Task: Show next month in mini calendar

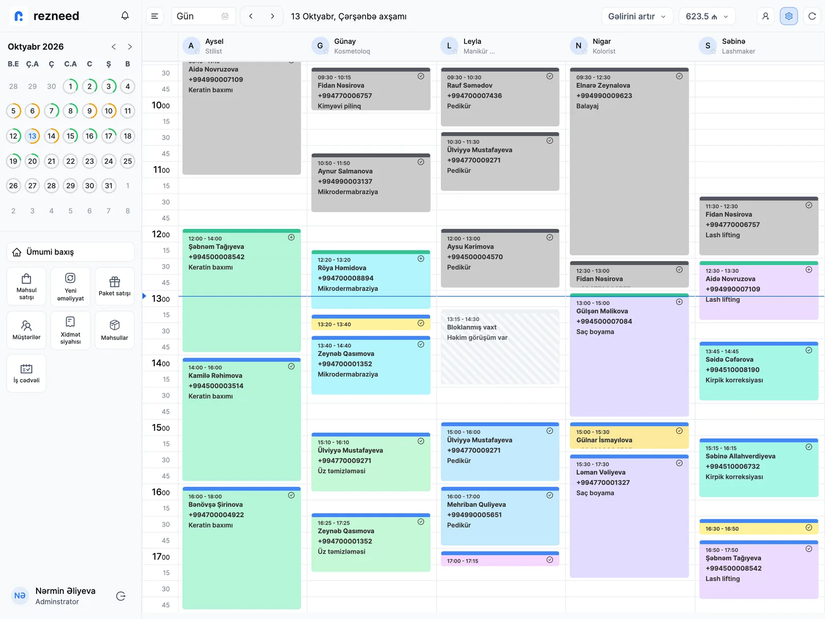Action: 130,47
